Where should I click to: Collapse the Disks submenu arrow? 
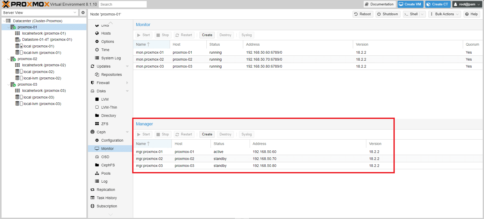(x=127, y=91)
